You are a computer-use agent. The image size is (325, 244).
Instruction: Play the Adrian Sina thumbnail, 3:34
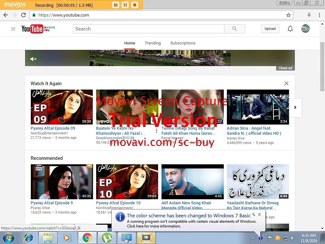pos(258,107)
